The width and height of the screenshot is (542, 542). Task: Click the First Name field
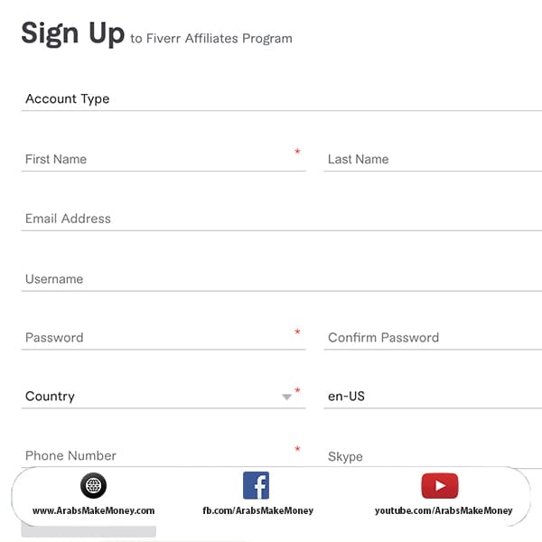163,159
